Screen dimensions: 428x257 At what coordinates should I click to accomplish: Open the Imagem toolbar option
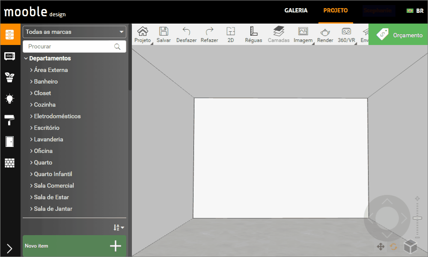tap(303, 35)
